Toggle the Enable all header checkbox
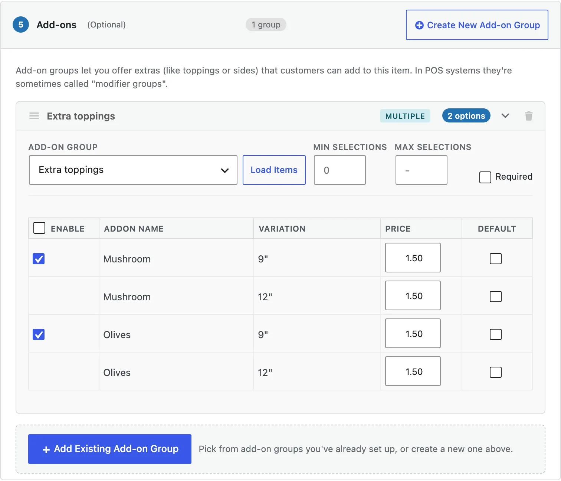 click(x=39, y=228)
